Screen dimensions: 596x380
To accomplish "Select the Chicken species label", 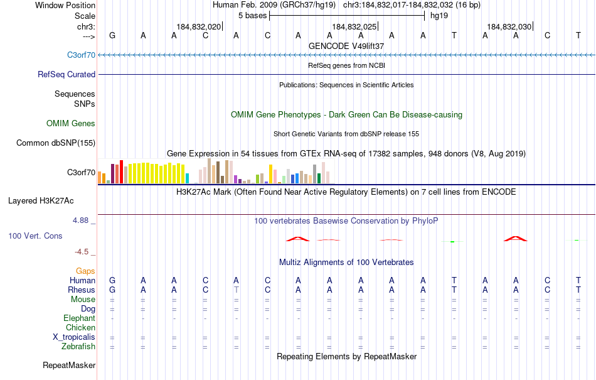I will (x=80, y=327).
